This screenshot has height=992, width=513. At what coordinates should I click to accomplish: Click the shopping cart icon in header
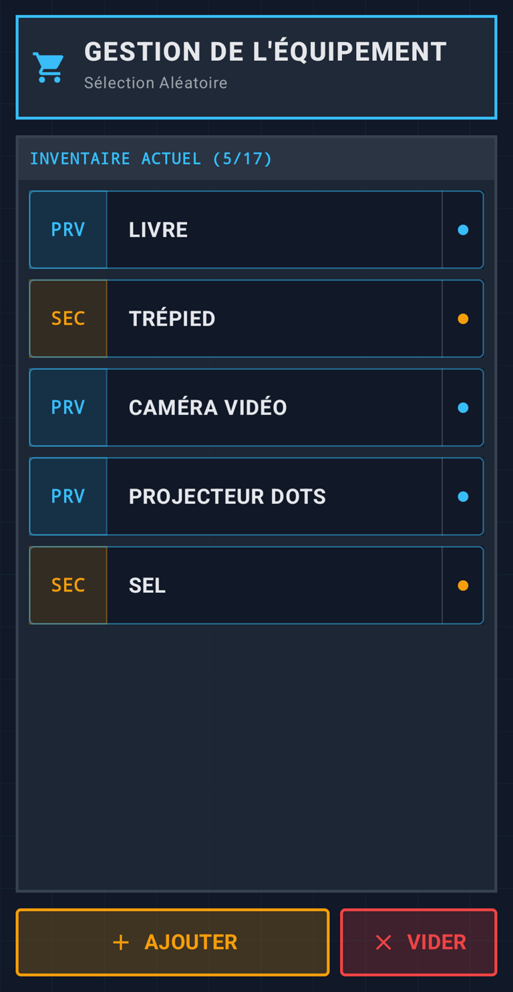coord(49,68)
